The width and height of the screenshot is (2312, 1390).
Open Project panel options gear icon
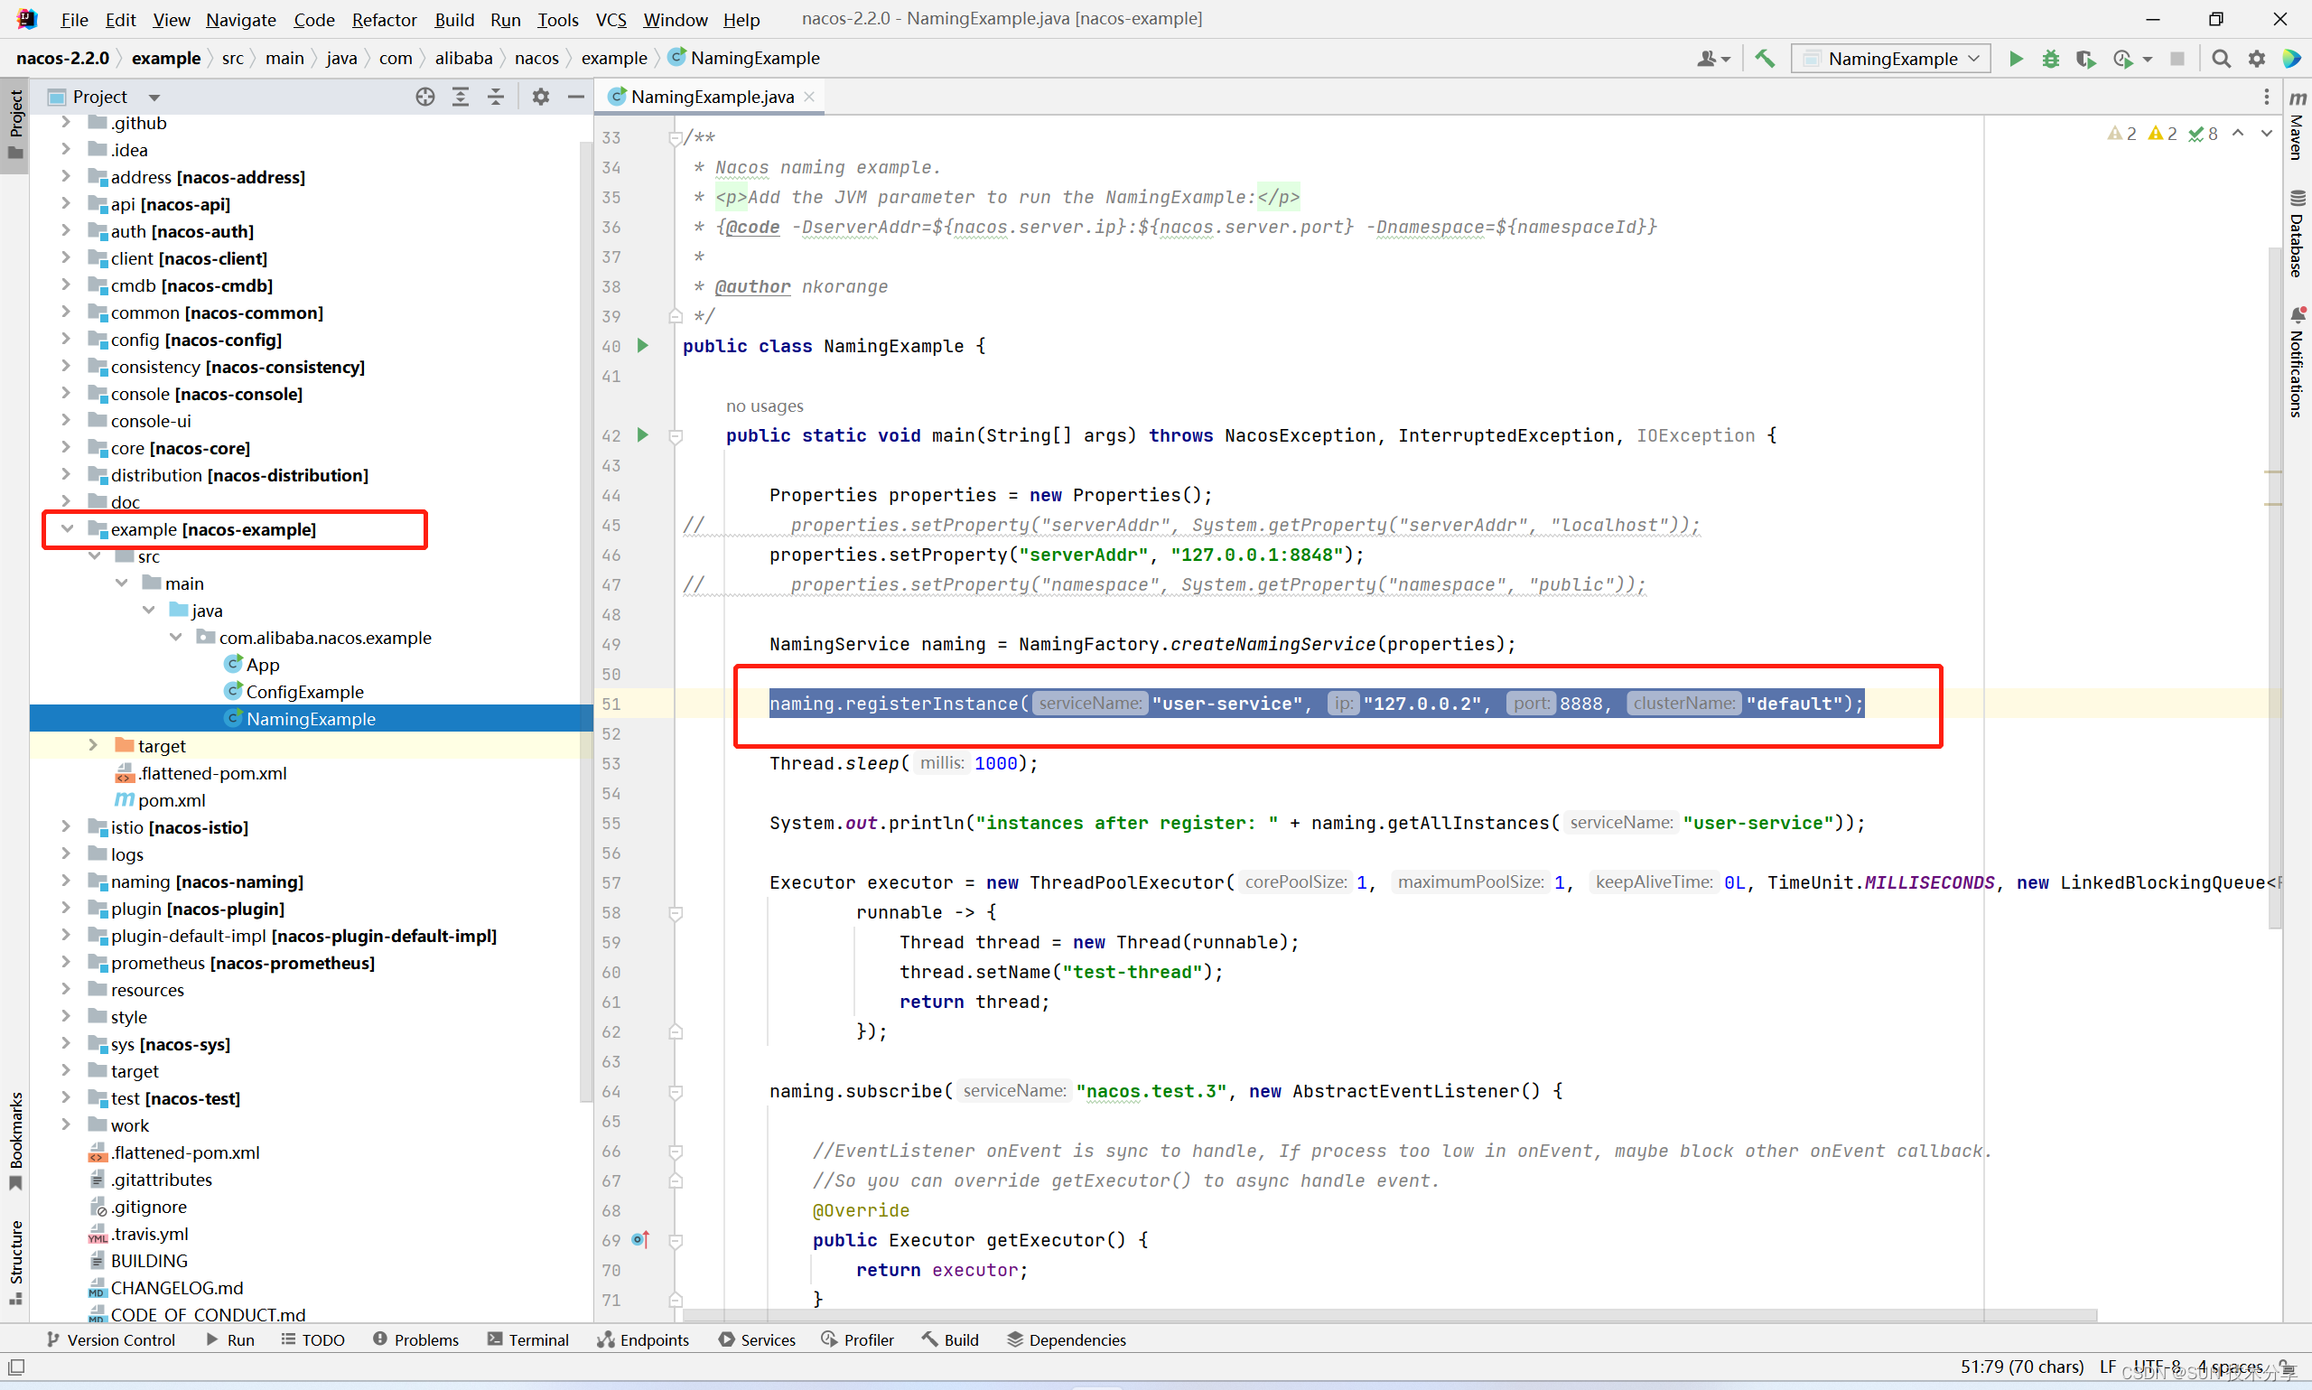pos(540,97)
